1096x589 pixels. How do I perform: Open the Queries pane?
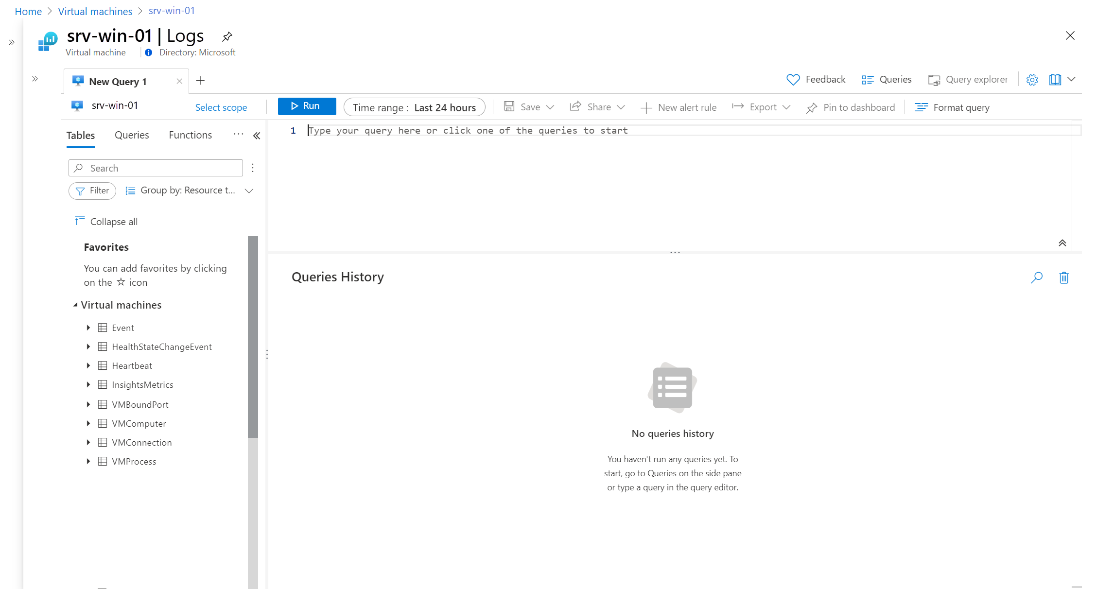887,79
